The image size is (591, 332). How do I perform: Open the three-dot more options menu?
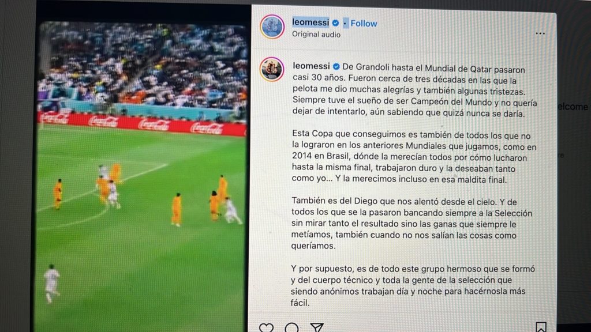[x=540, y=33]
